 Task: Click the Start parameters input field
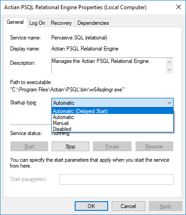(x=116, y=179)
